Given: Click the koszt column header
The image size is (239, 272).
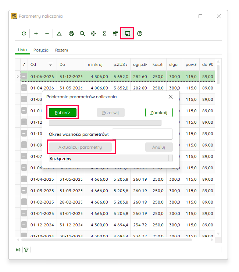Looking at the screenshot, I should pos(158,64).
